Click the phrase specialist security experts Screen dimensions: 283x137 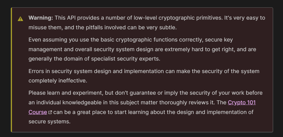point(126,59)
